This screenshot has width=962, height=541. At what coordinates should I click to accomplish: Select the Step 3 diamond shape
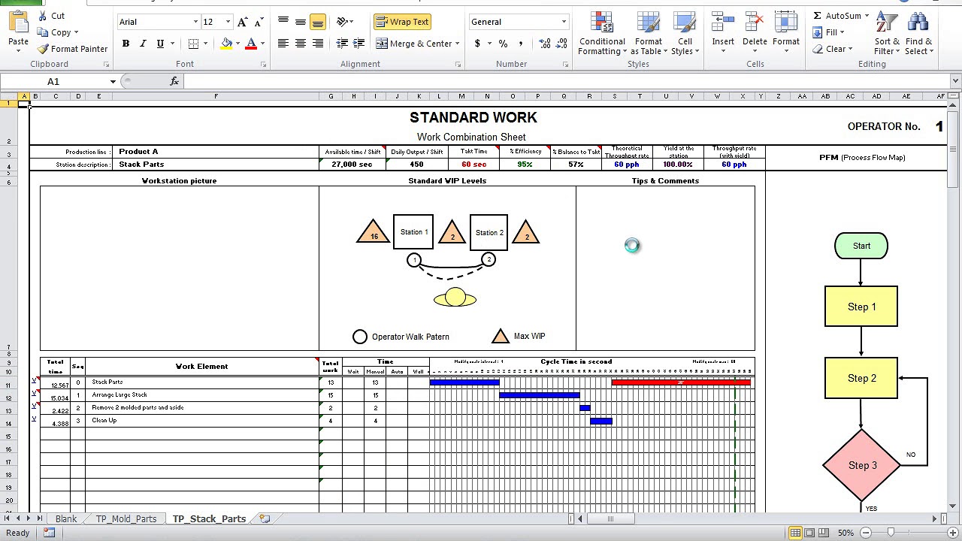862,465
